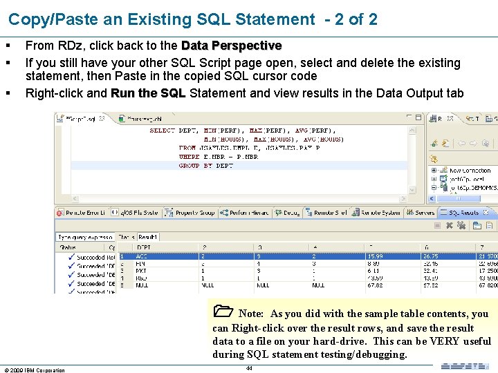Open the second right panel tab labeled T
This screenshot has height=373, width=498.
(473, 119)
